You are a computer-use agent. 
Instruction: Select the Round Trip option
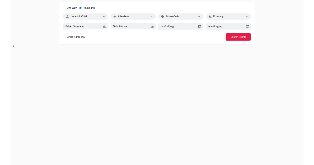(x=80, y=8)
